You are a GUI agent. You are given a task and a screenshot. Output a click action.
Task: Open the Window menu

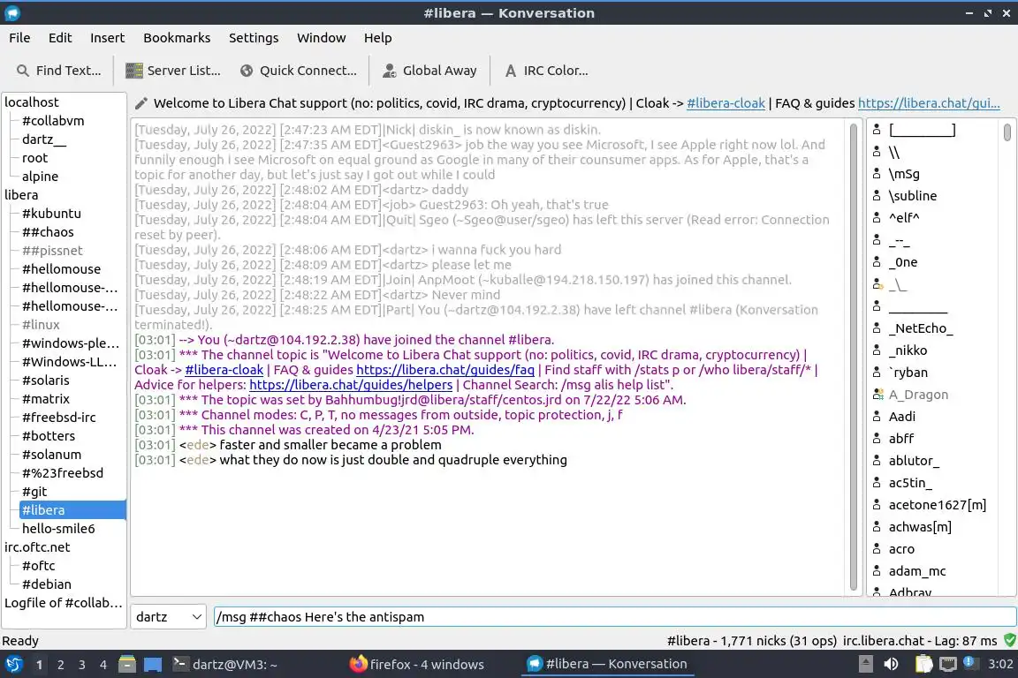(x=322, y=38)
